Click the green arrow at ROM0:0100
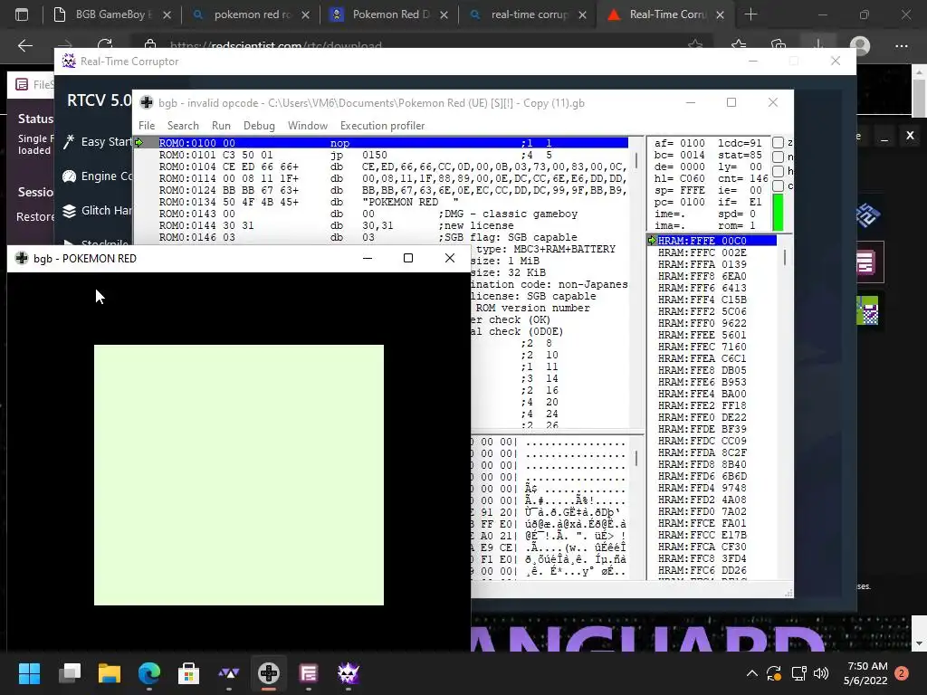927x695 pixels. (139, 142)
